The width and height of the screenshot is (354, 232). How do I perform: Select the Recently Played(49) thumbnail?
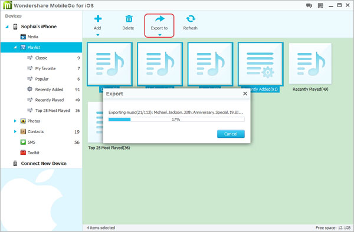[x=310, y=64]
